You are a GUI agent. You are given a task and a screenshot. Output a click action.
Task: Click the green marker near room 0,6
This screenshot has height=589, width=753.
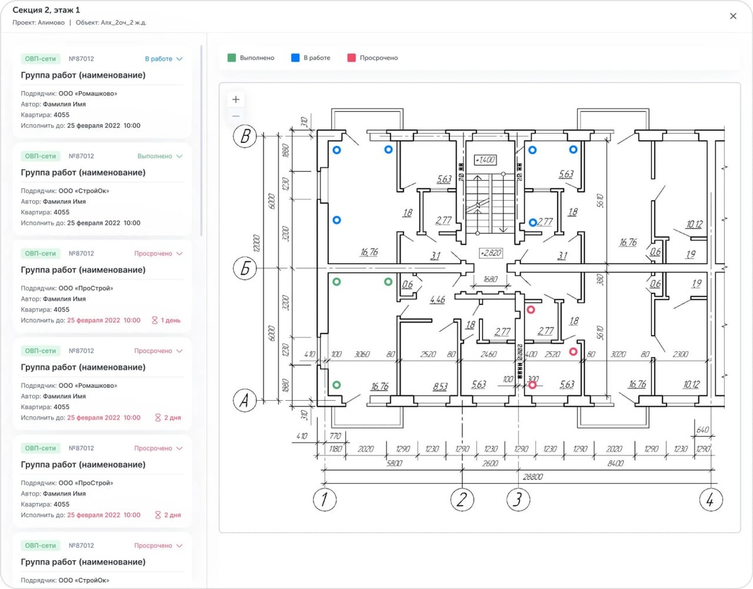point(388,282)
